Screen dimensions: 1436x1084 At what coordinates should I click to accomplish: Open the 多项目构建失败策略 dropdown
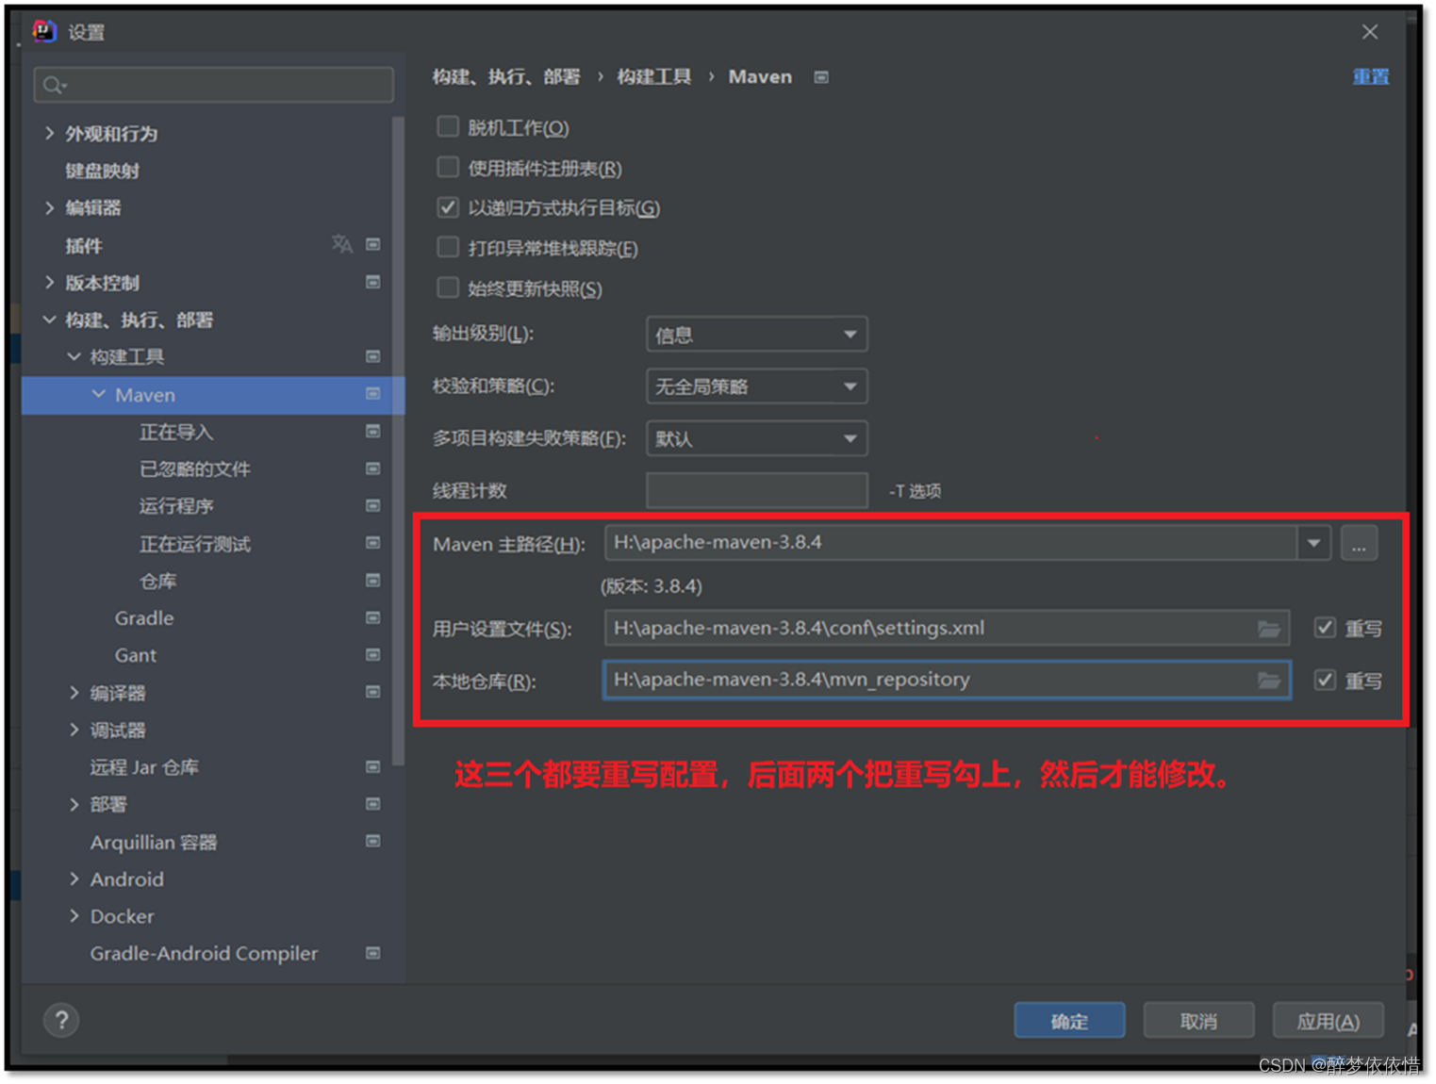click(x=756, y=438)
